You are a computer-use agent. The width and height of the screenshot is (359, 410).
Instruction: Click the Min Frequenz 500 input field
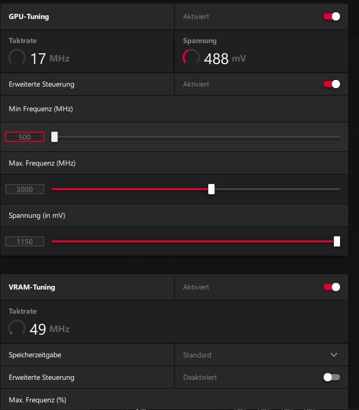pos(25,137)
